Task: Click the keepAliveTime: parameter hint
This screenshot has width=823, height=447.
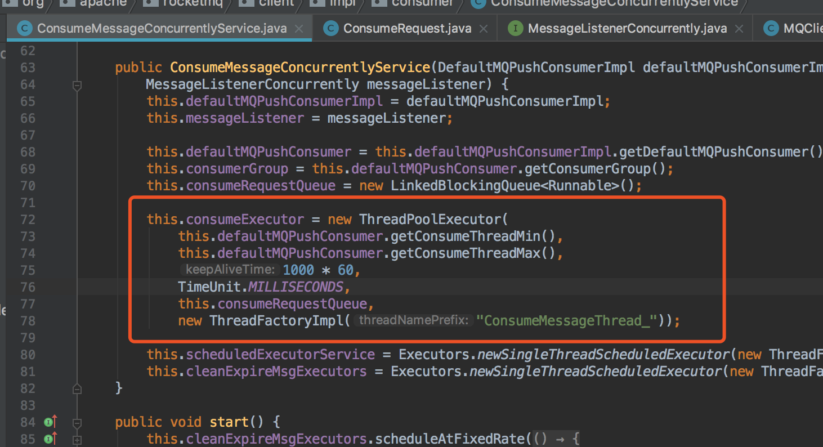Action: click(x=230, y=270)
